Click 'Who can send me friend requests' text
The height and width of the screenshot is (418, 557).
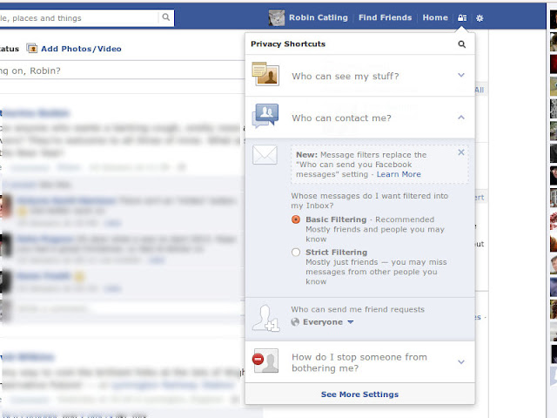point(358,309)
